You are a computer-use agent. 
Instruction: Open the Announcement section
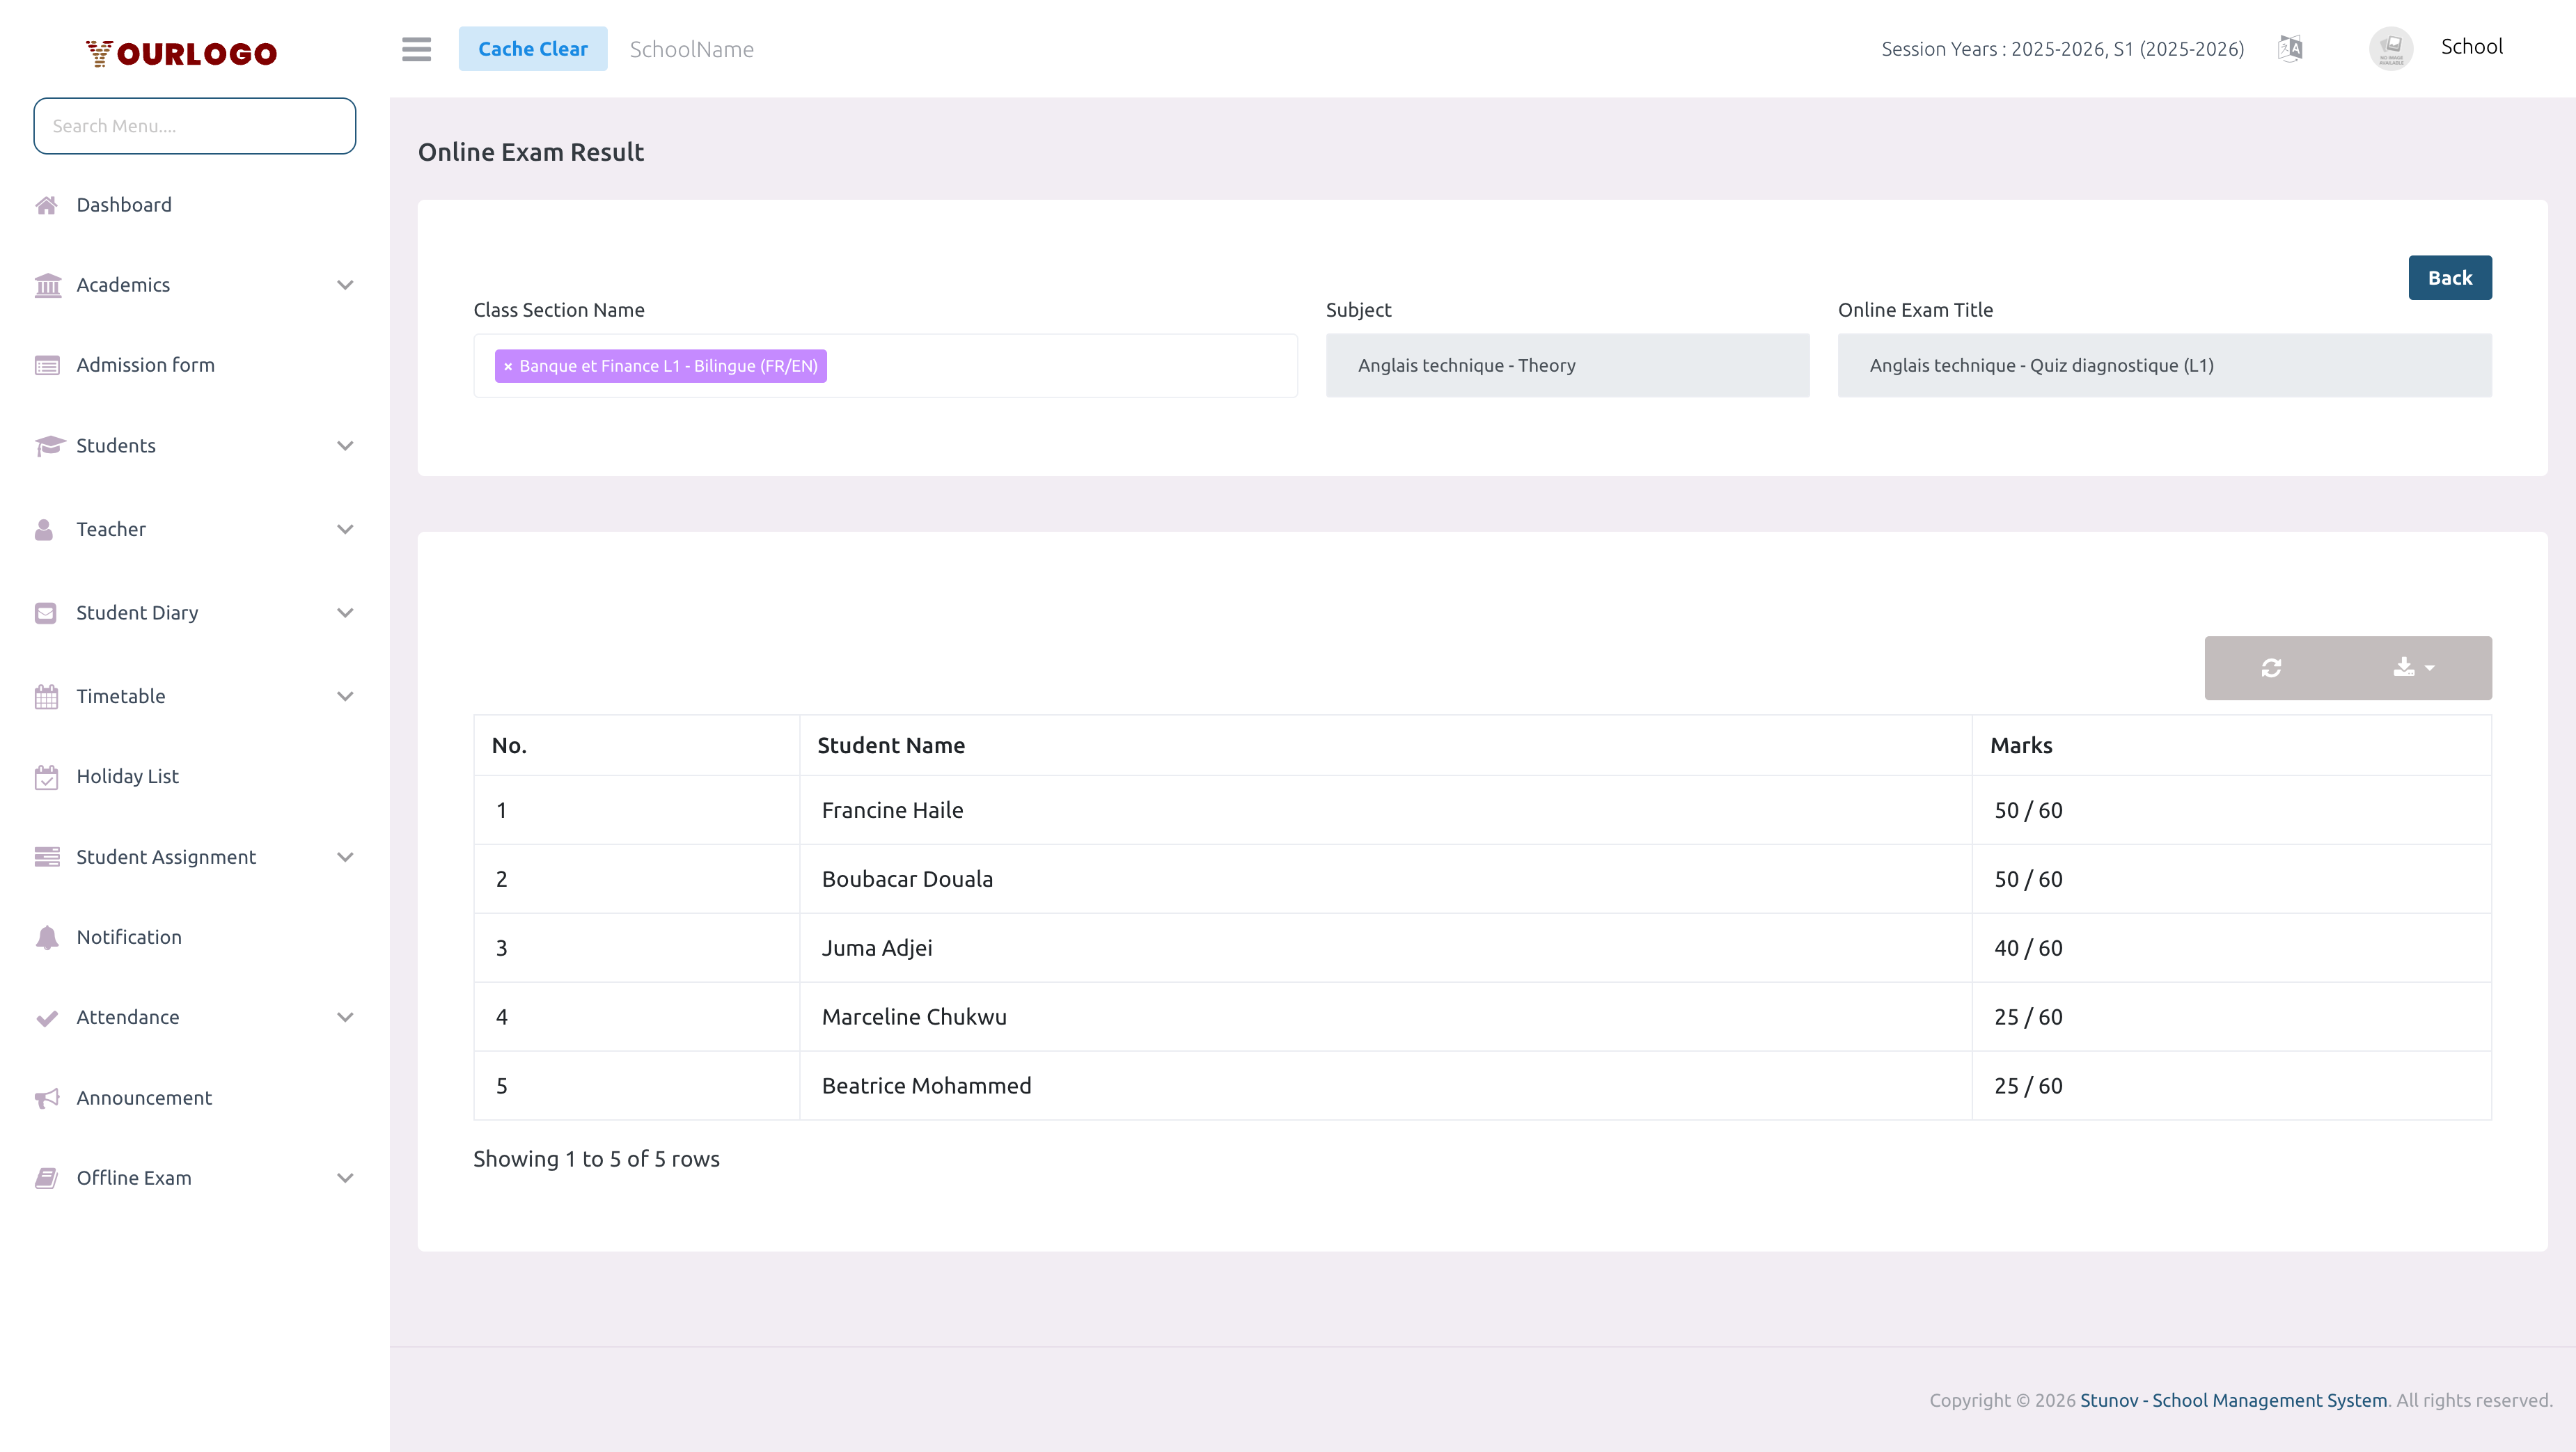pyautogui.click(x=145, y=1097)
